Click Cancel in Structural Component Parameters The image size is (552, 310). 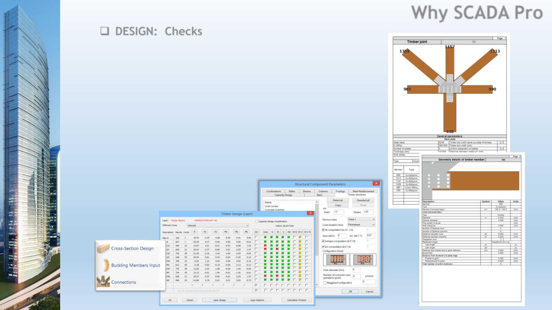(369, 291)
